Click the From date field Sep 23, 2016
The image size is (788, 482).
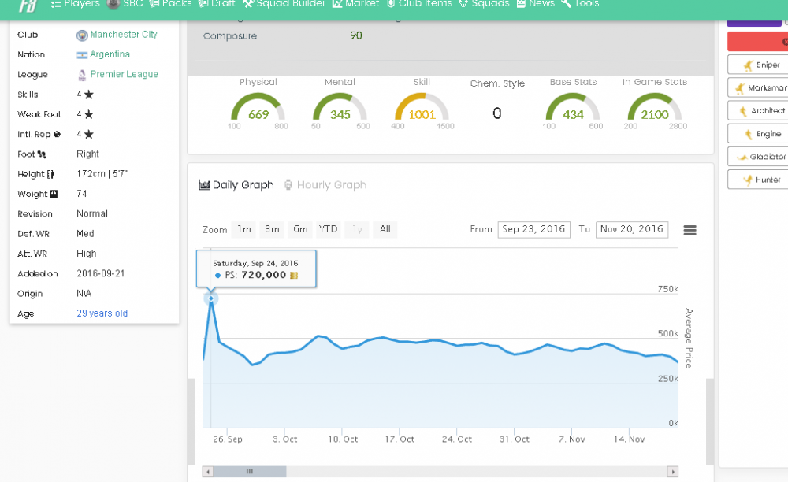(533, 229)
